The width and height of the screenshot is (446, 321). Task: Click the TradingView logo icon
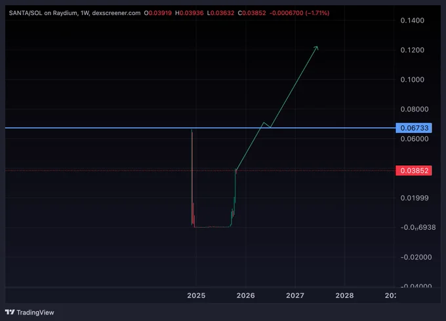point(10,312)
